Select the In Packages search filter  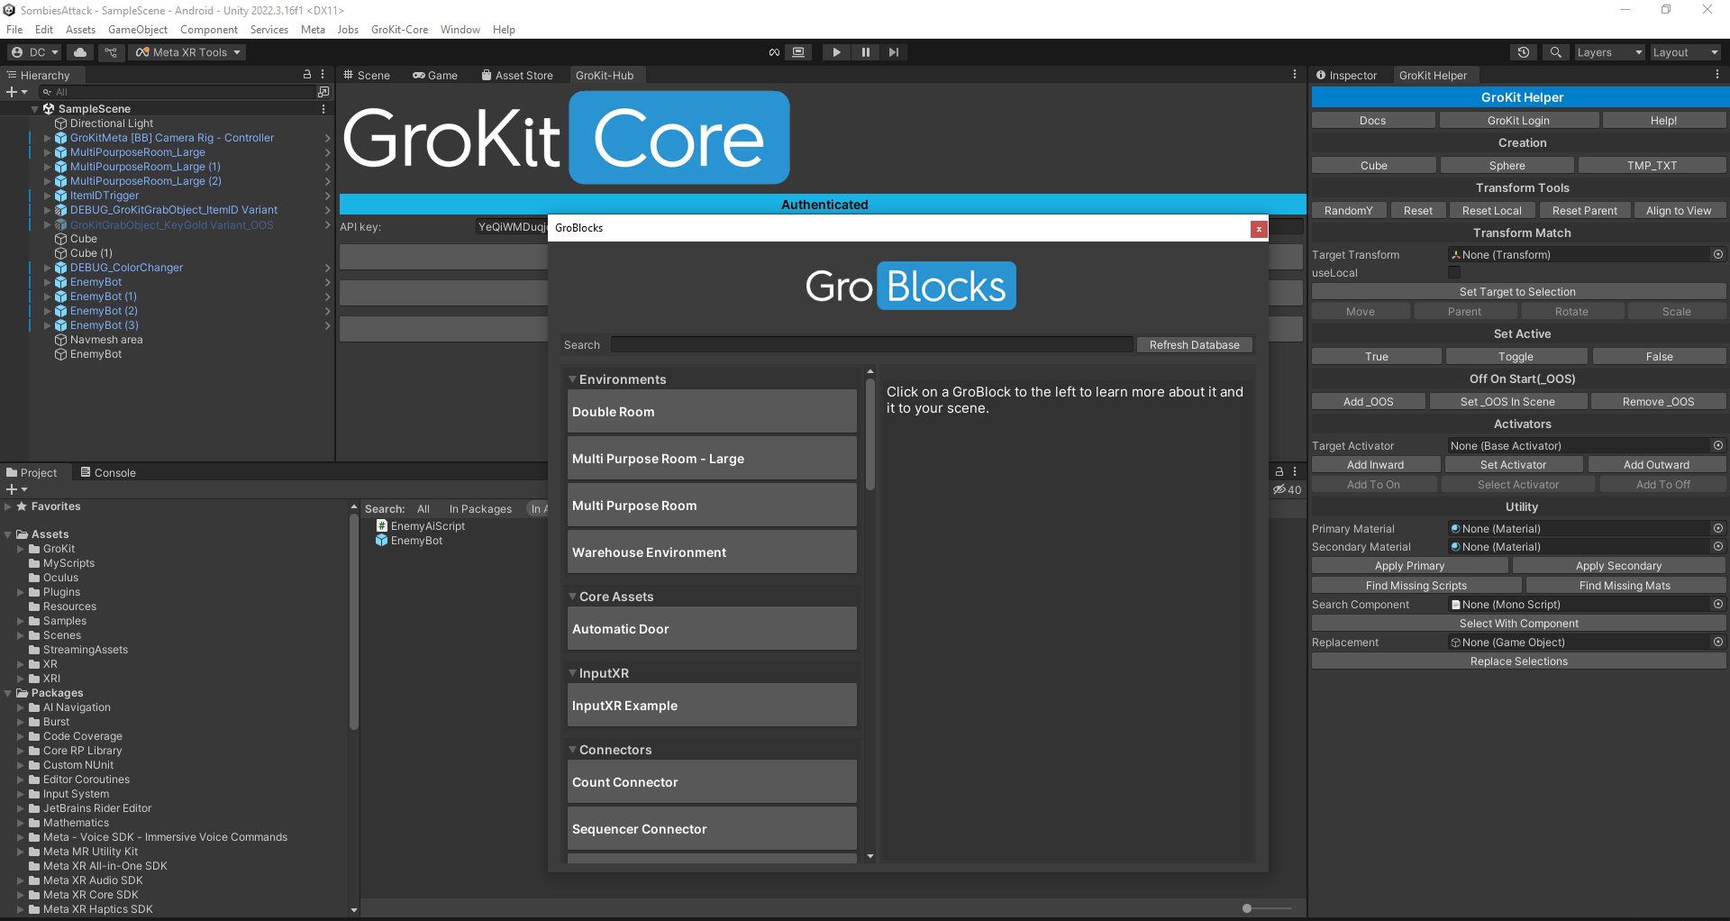[480, 509]
